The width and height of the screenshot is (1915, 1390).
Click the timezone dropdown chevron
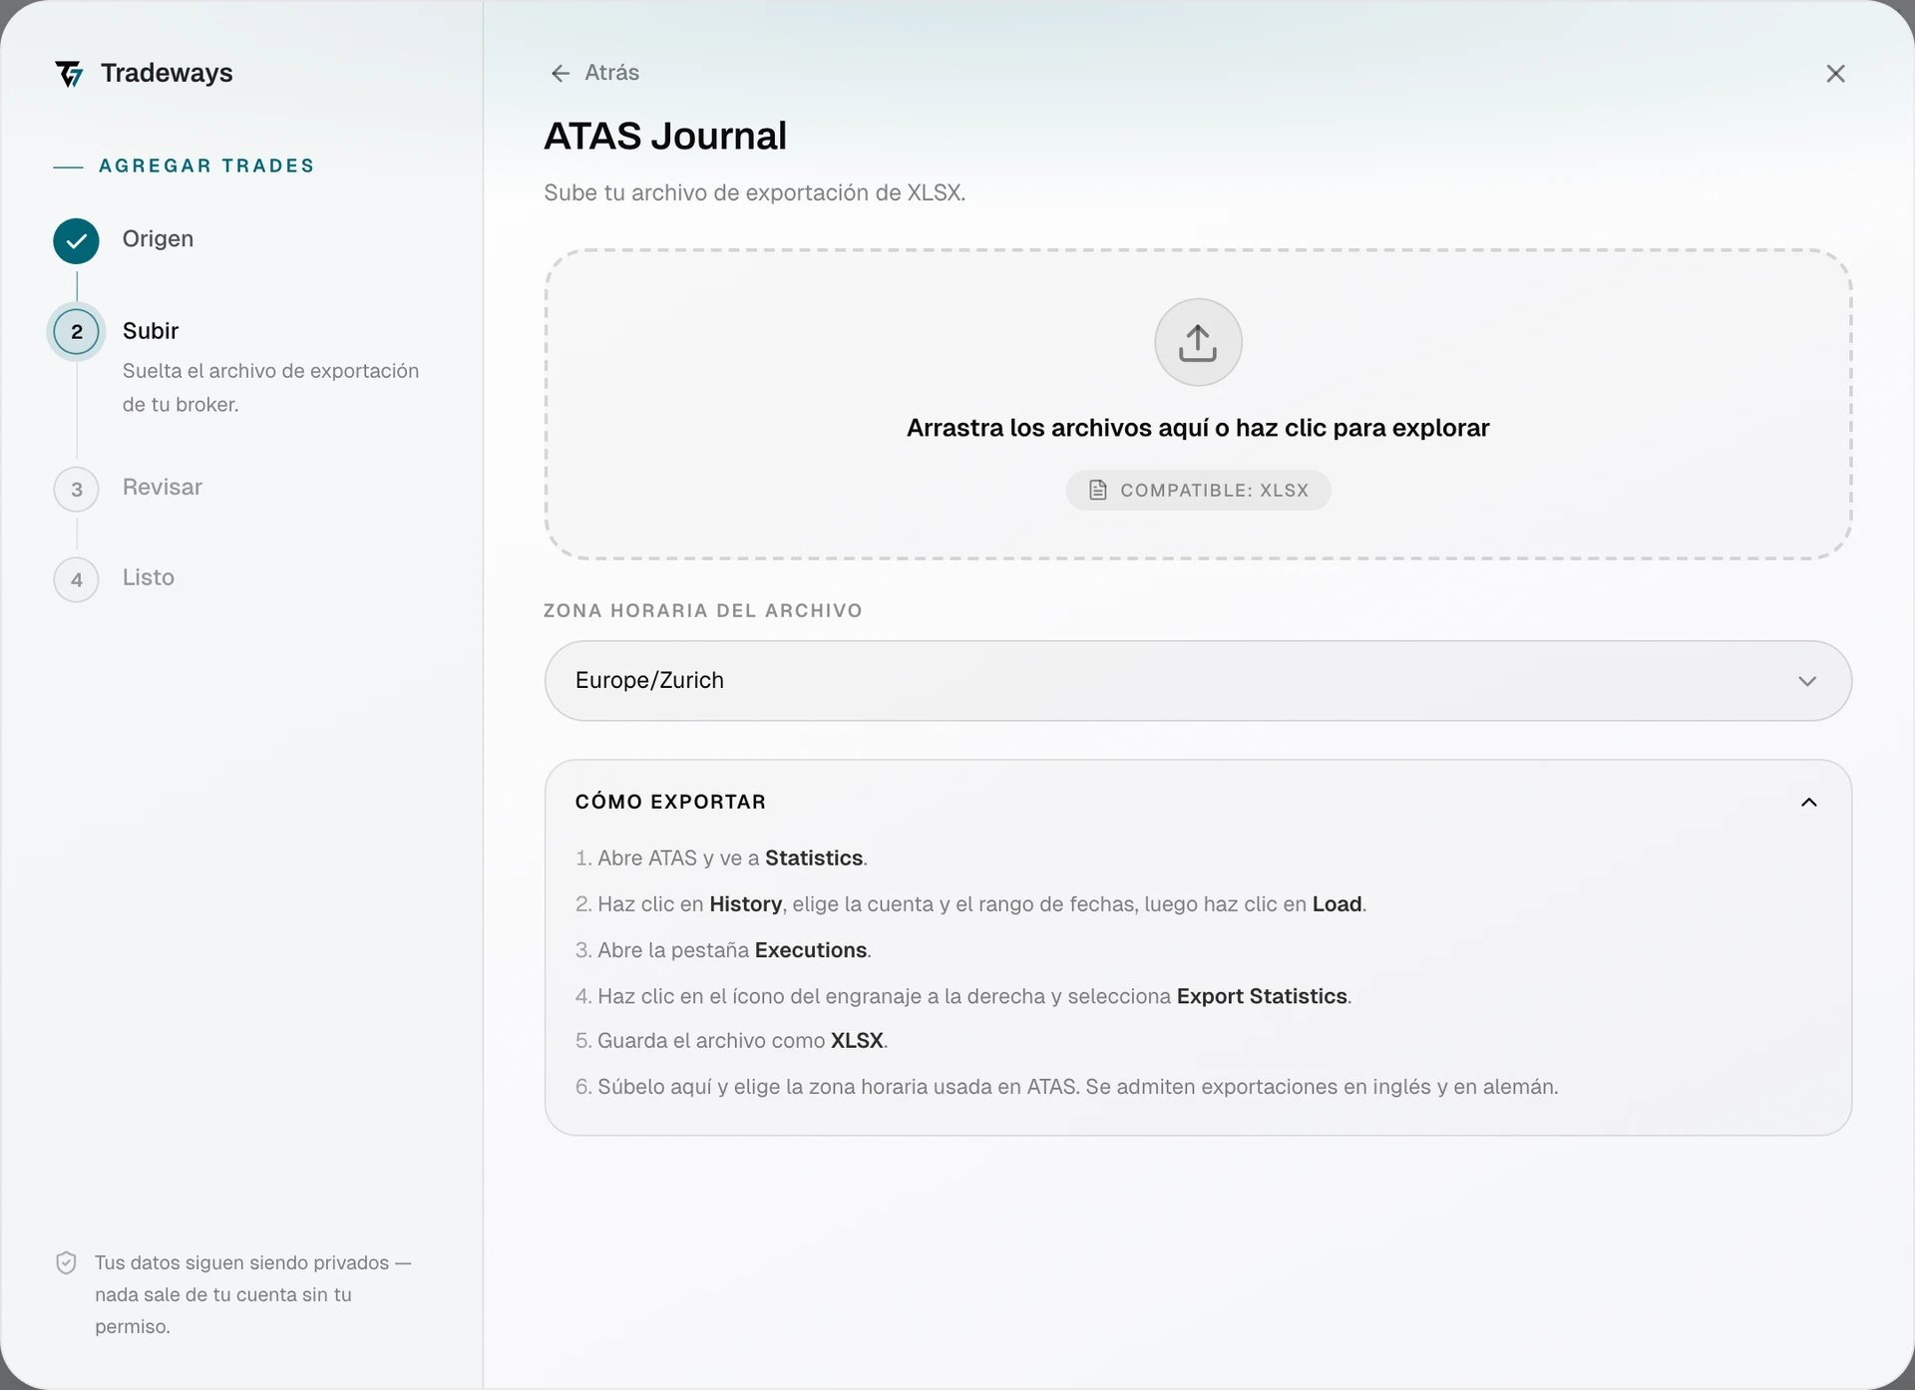pyautogui.click(x=1807, y=681)
